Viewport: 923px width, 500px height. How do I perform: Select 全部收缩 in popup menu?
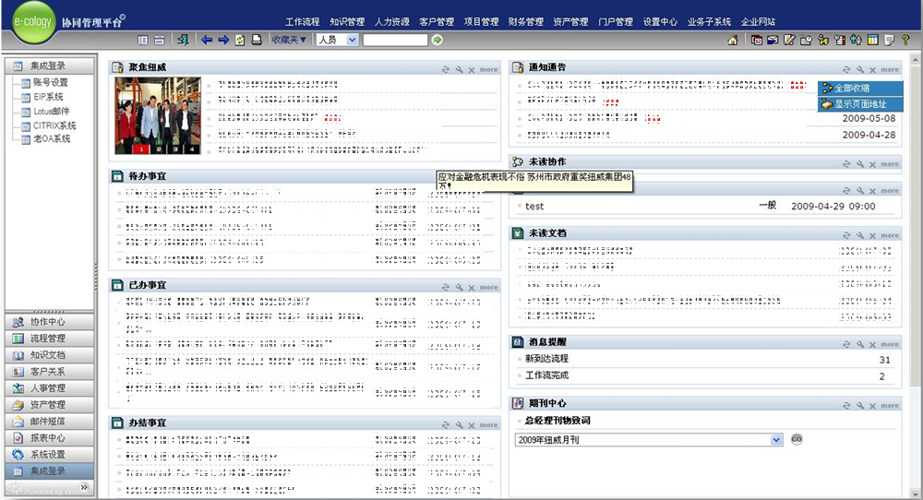click(x=860, y=89)
